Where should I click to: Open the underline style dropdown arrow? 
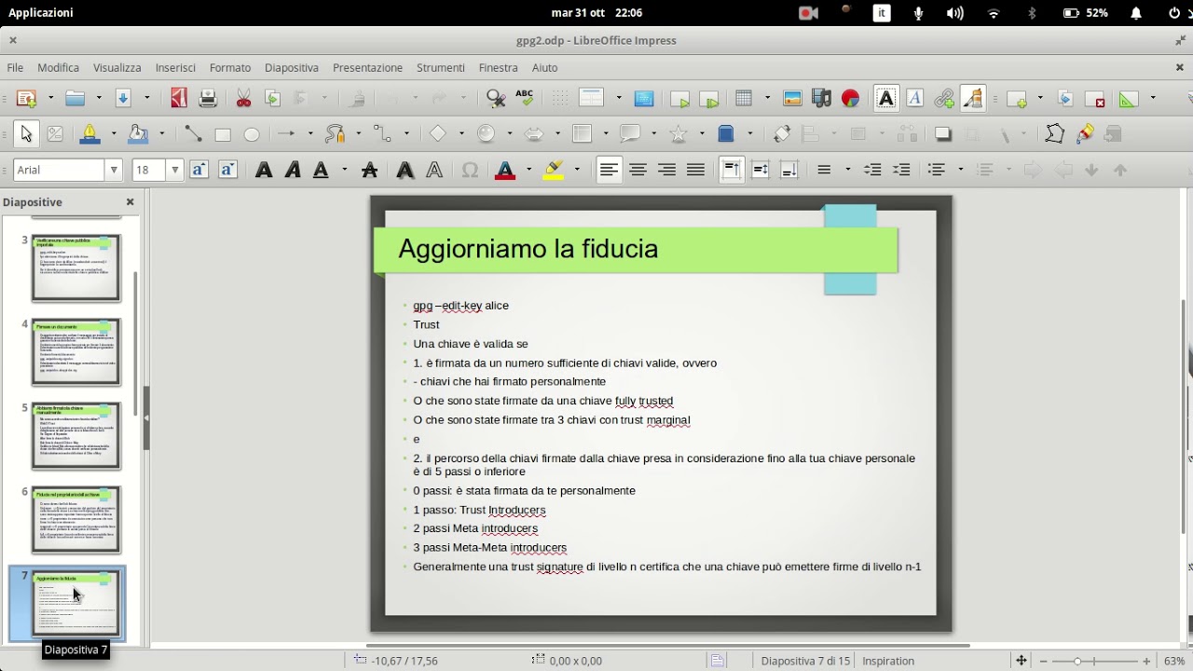pyautogui.click(x=345, y=170)
